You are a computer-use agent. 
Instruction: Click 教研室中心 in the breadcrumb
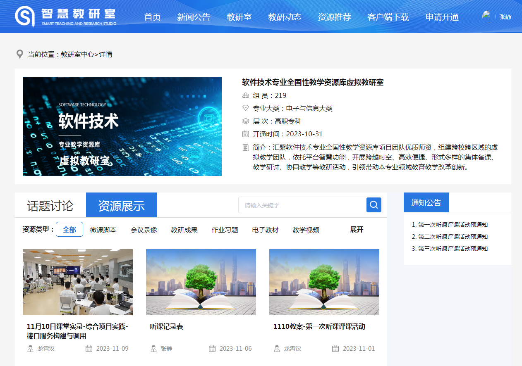(x=78, y=54)
